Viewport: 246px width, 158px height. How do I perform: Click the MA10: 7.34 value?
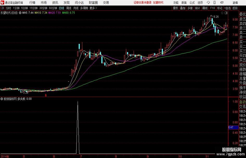pos(41,13)
